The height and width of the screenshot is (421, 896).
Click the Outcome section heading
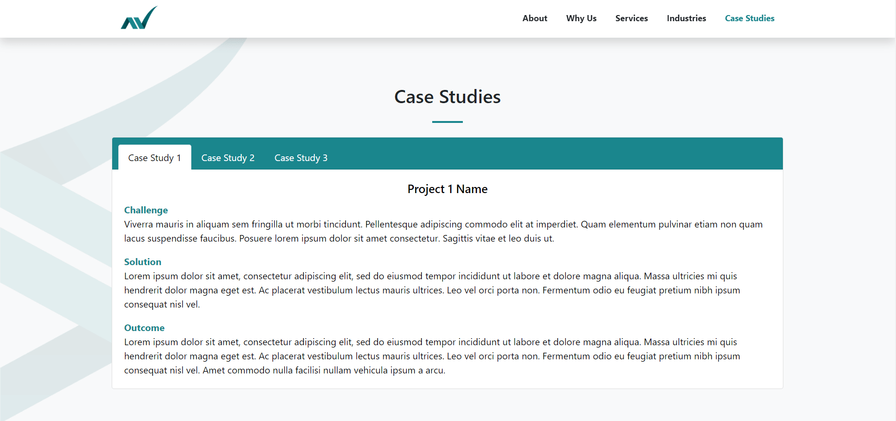pyautogui.click(x=144, y=328)
